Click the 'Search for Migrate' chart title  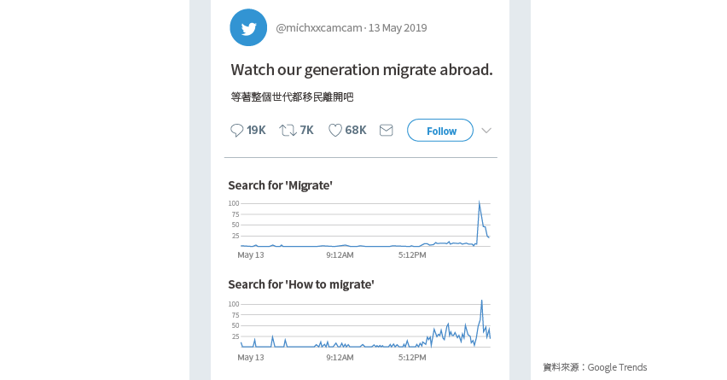[x=280, y=185]
